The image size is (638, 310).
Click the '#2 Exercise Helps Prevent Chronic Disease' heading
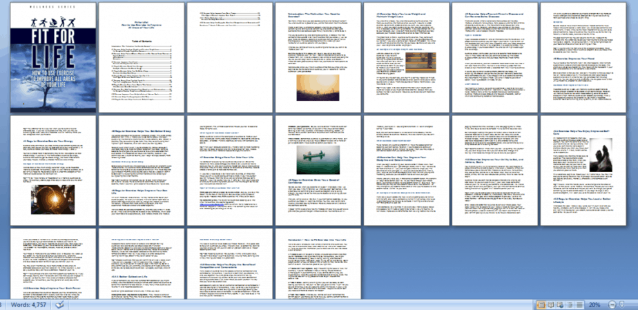(494, 15)
